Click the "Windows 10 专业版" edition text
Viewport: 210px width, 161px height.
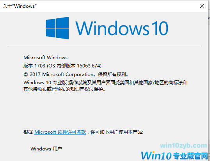click(x=45, y=83)
